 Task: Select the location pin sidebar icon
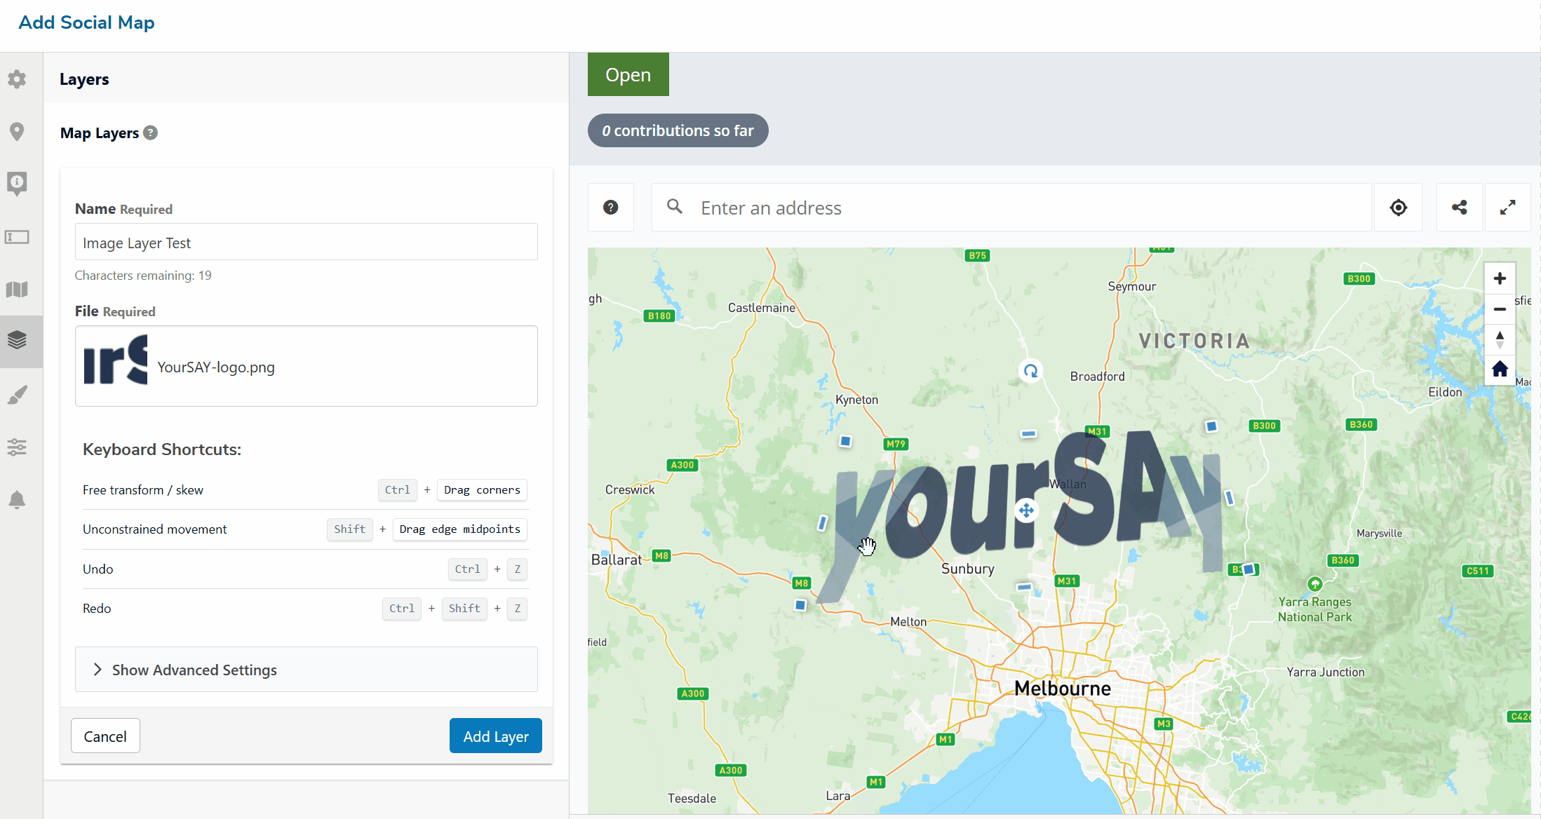tap(17, 131)
